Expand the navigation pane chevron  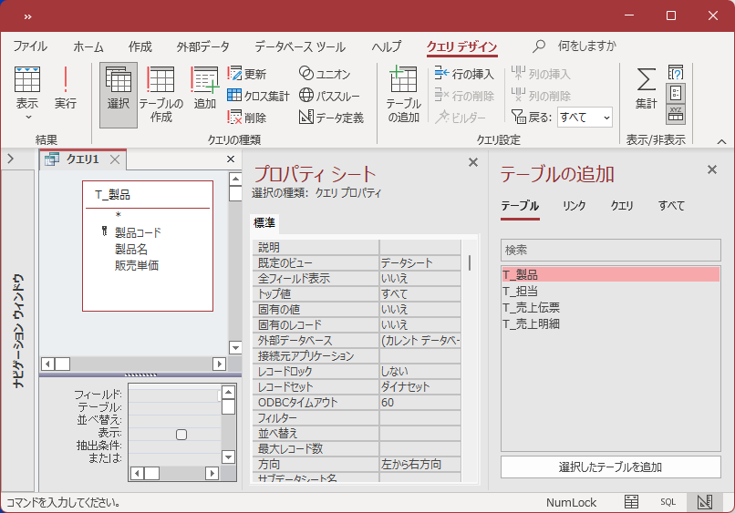tap(11, 159)
